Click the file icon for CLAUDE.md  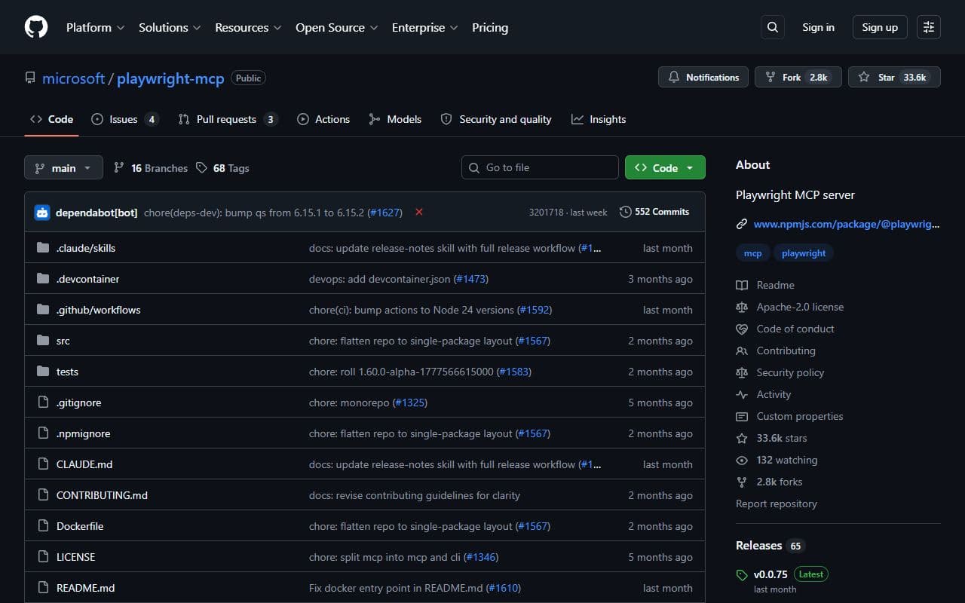click(43, 464)
